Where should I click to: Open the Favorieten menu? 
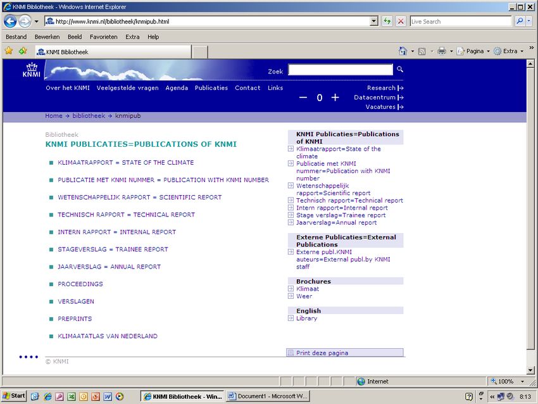click(104, 37)
